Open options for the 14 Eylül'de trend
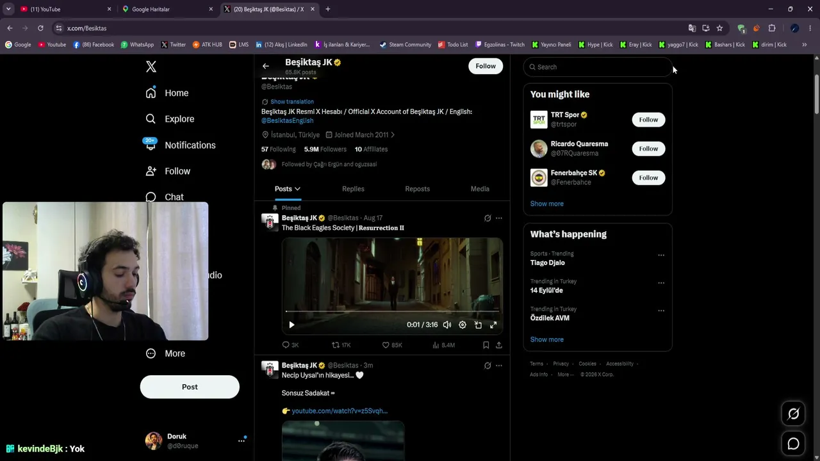 [661, 283]
